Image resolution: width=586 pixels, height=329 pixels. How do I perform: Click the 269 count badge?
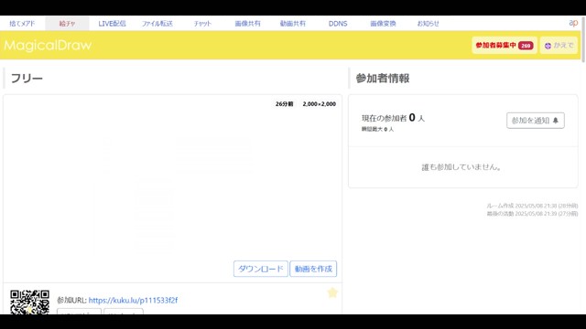coord(526,46)
